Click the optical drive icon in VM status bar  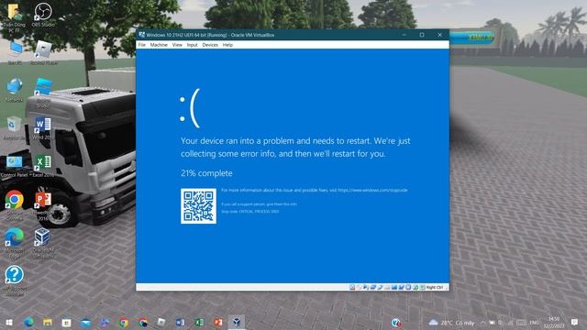point(359,287)
